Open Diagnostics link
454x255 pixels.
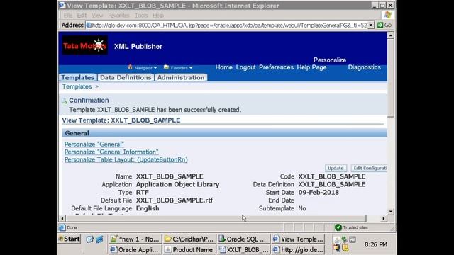(x=364, y=67)
